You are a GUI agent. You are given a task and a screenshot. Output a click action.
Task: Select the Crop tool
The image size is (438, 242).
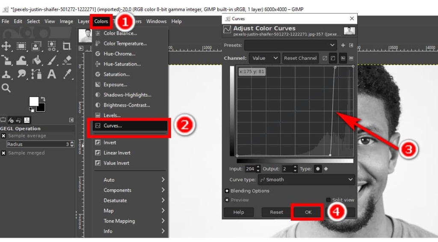tap(66, 46)
